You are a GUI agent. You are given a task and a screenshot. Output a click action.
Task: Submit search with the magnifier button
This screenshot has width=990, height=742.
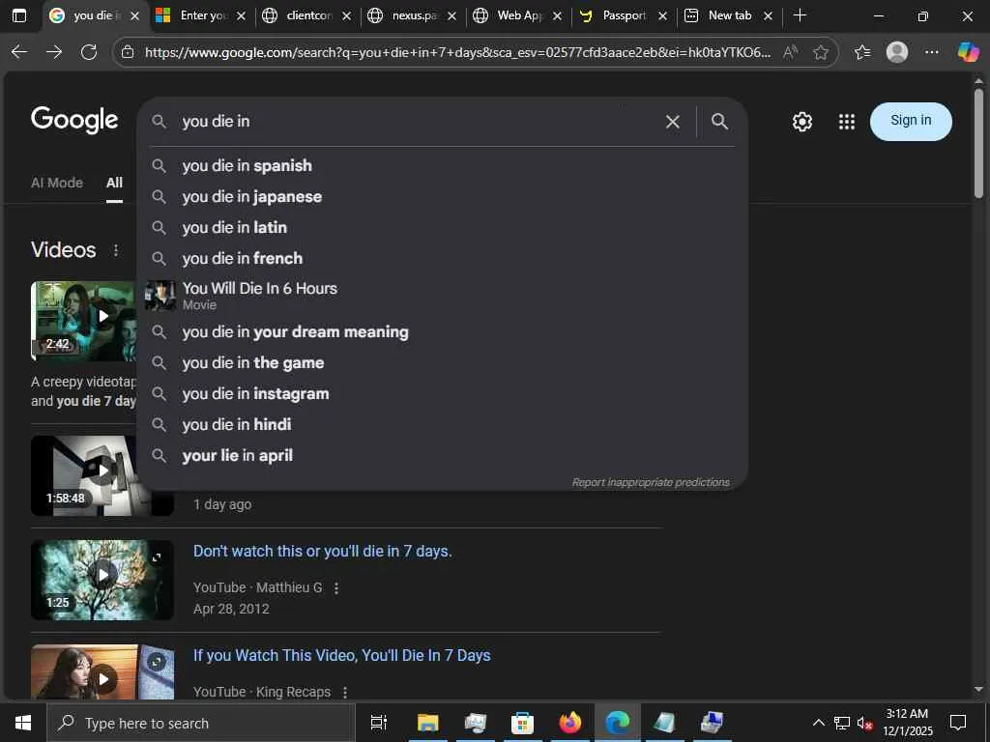(719, 121)
